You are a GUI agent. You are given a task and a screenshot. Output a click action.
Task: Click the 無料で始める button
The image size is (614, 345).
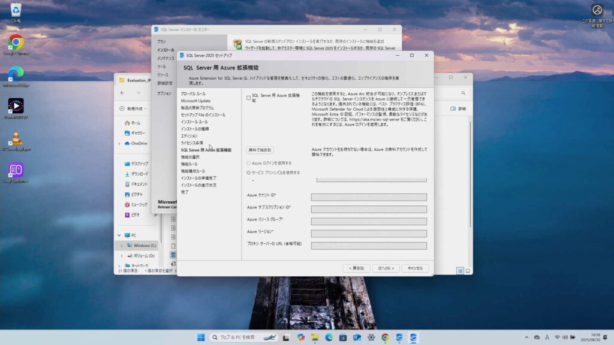260,150
